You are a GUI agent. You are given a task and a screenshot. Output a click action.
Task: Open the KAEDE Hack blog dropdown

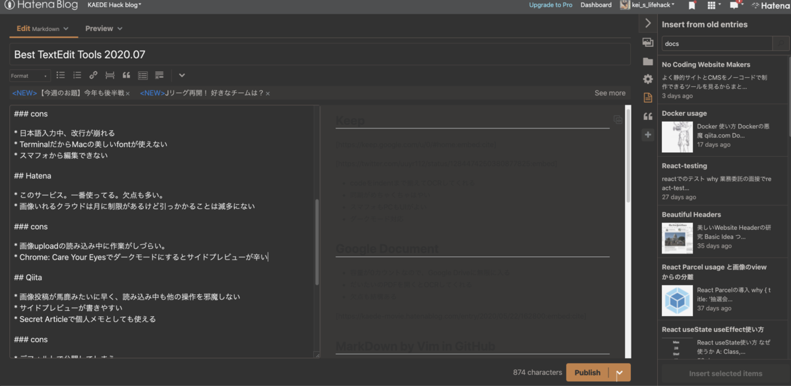pos(114,5)
